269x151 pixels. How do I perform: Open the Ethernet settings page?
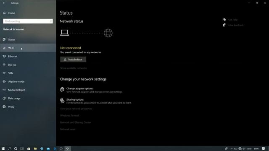[28, 56]
